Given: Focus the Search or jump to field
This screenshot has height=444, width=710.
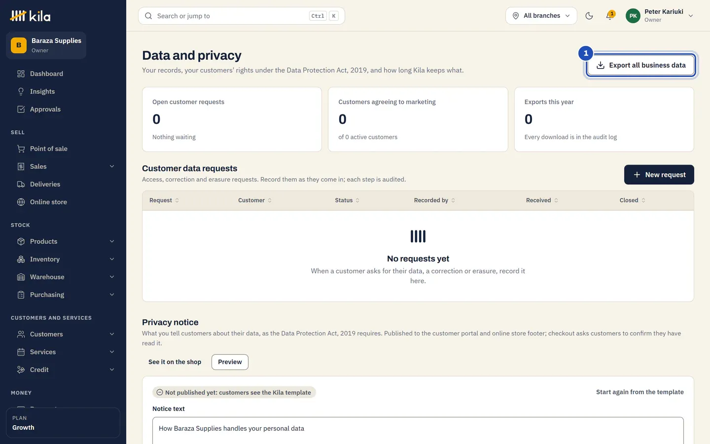Looking at the screenshot, I should (242, 16).
